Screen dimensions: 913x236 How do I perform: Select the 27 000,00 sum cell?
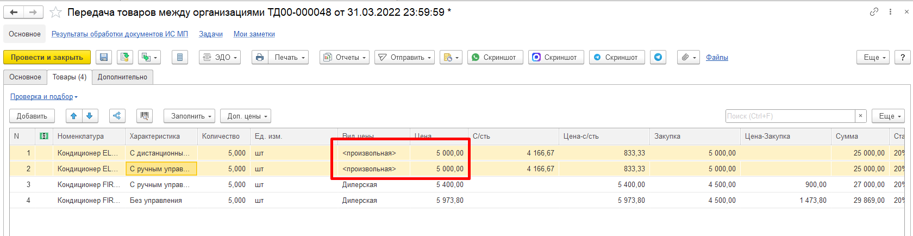860,185
